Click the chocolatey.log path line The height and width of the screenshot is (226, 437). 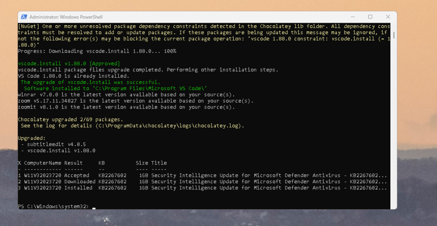132,126
